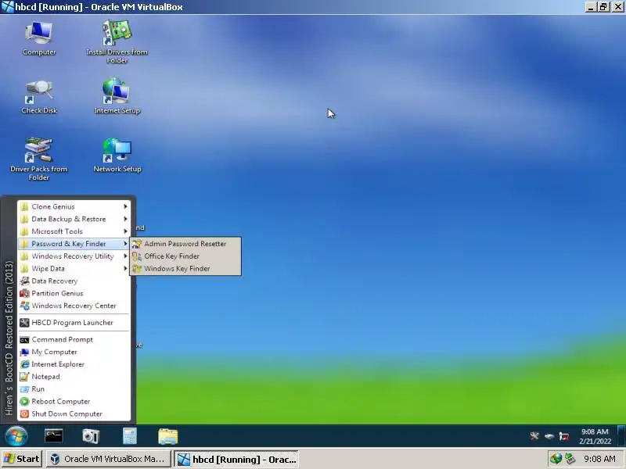
Task: Click the Microsoft Tools folder icon
Action: [x=24, y=231]
